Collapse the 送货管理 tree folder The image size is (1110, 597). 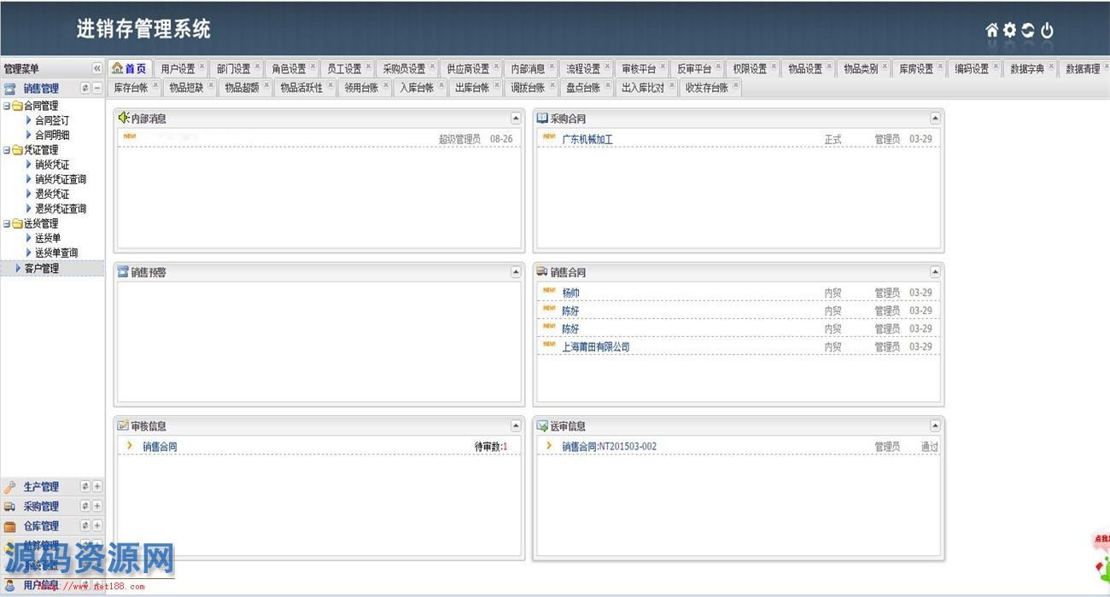7,224
